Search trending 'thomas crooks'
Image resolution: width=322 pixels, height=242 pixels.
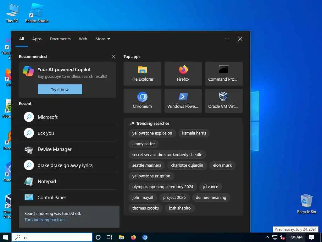145,208
